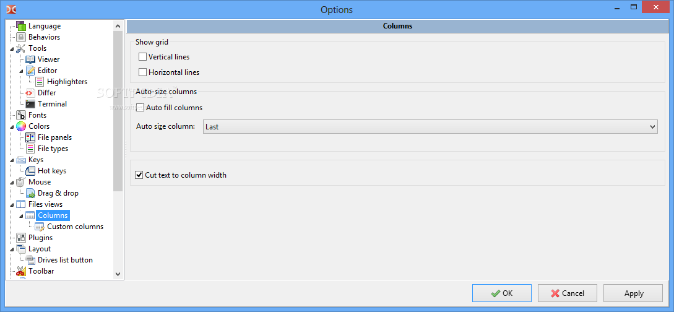The width and height of the screenshot is (674, 312).
Task: Collapse the Tools tree node
Action: pos(12,48)
